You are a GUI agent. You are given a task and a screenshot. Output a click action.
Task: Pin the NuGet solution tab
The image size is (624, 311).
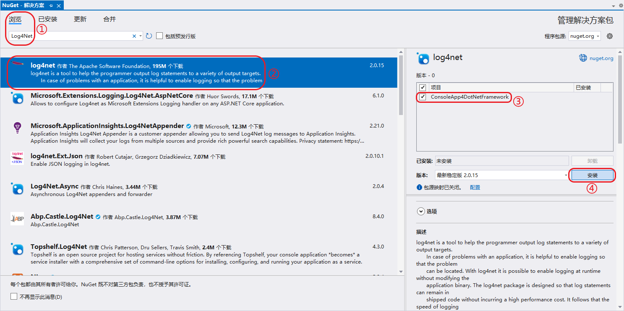(51, 5)
